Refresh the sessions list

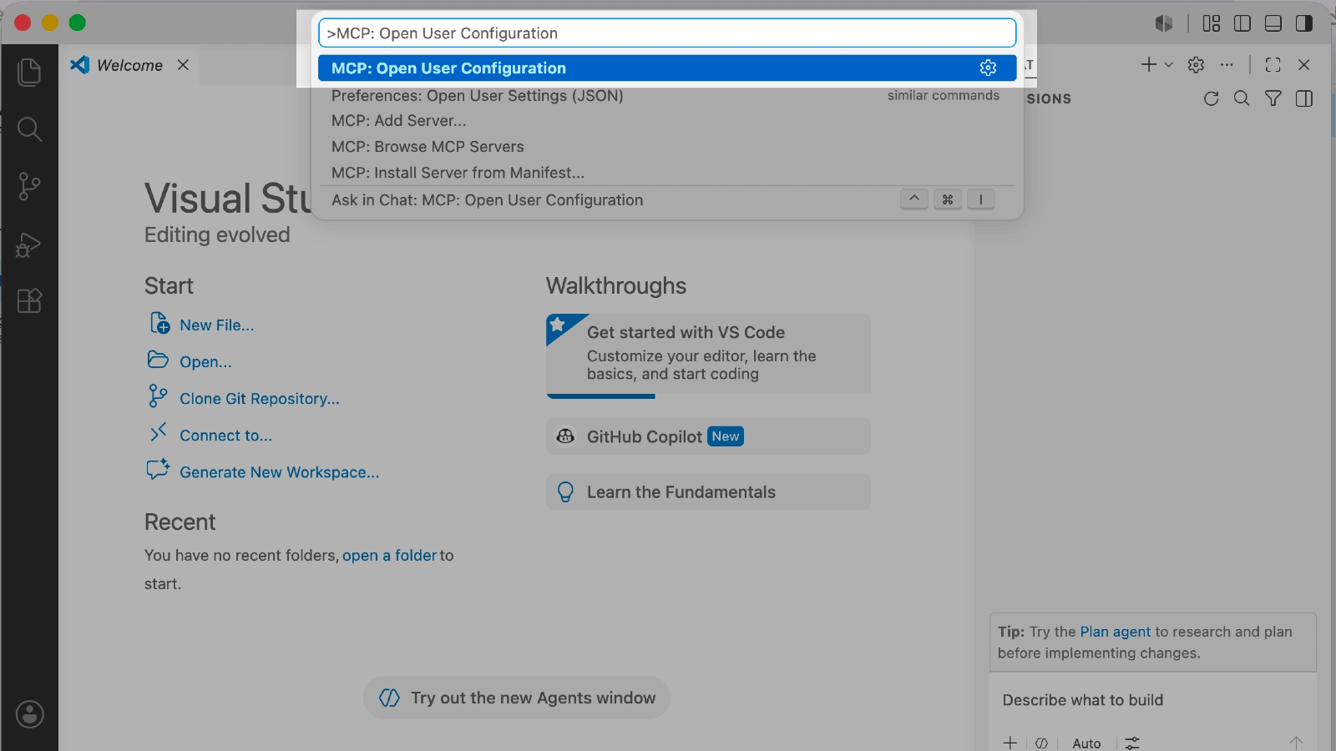pyautogui.click(x=1212, y=98)
